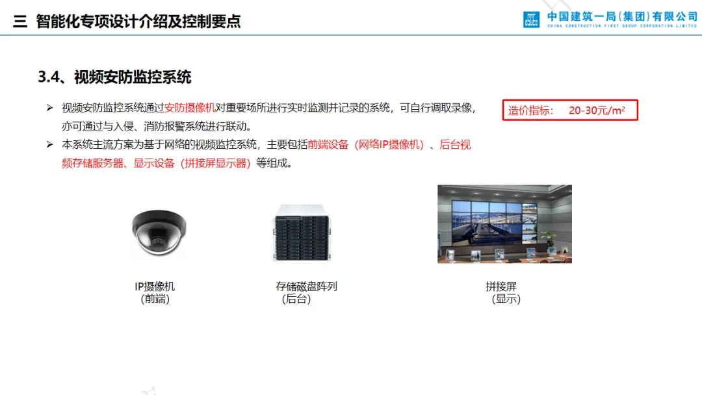Viewport: 702px width, 395px height.
Task: Select the storage disk array server image
Action: (302, 232)
